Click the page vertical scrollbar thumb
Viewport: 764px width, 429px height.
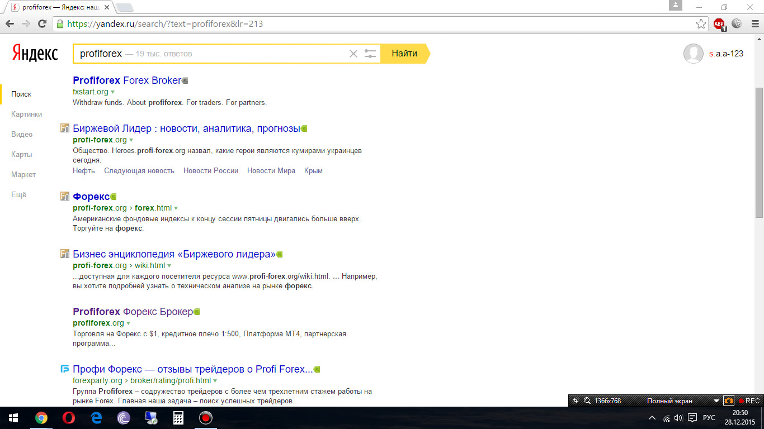pyautogui.click(x=759, y=152)
